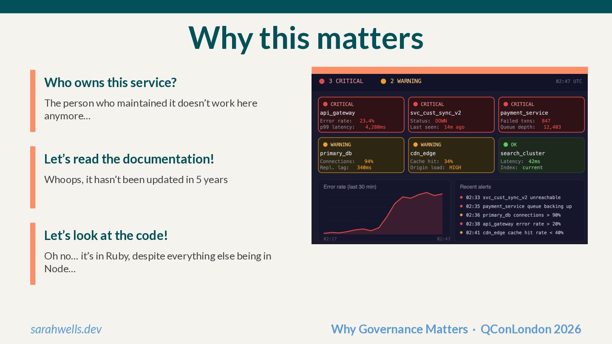Click the 'Recent alerts' panel heading
This screenshot has height=344, width=612.
point(475,187)
